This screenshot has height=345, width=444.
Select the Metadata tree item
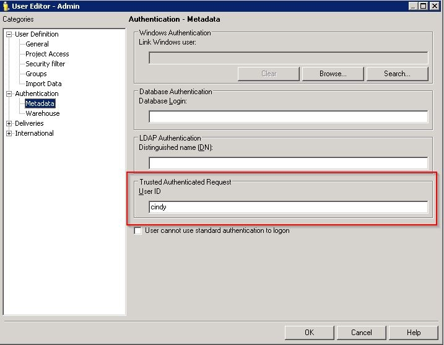click(x=40, y=103)
